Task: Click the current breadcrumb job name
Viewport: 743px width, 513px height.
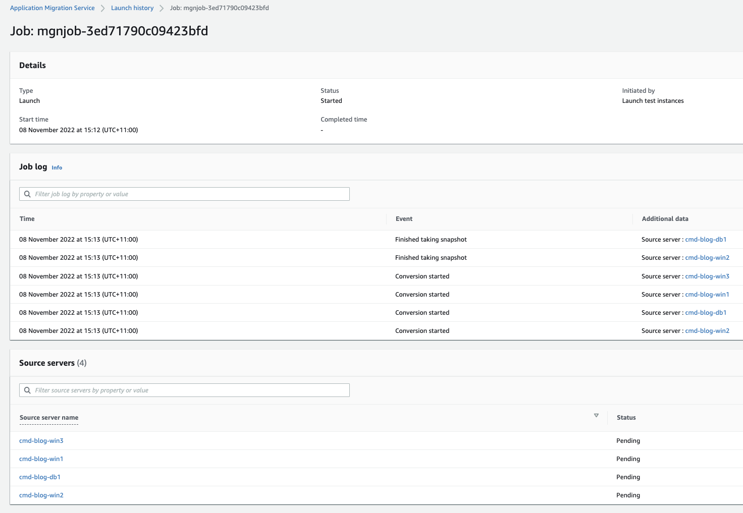Action: point(219,8)
